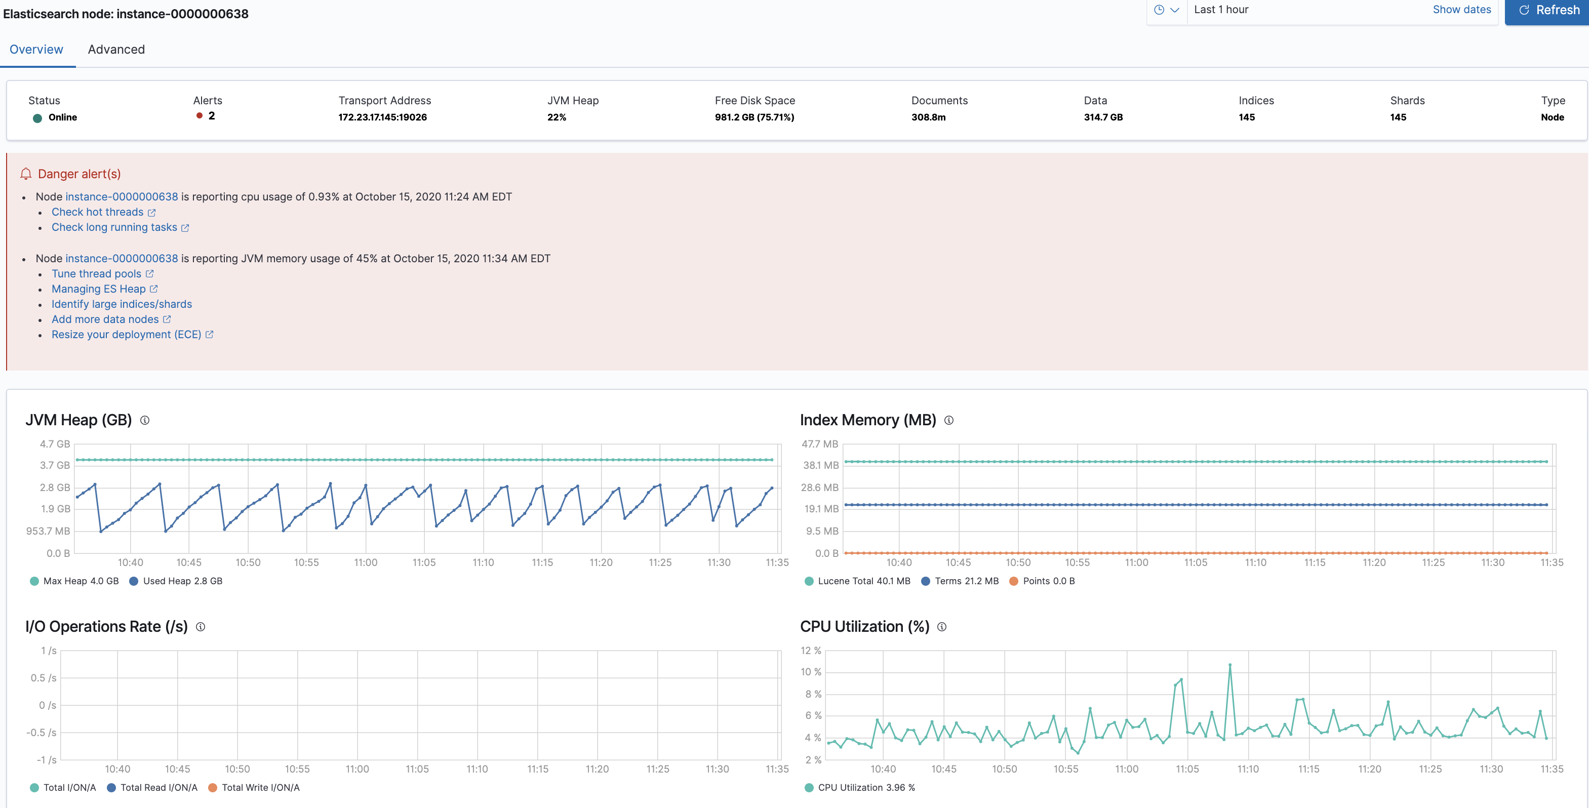
Task: Click external link icon beside Managing ES Heap
Action: 153,289
